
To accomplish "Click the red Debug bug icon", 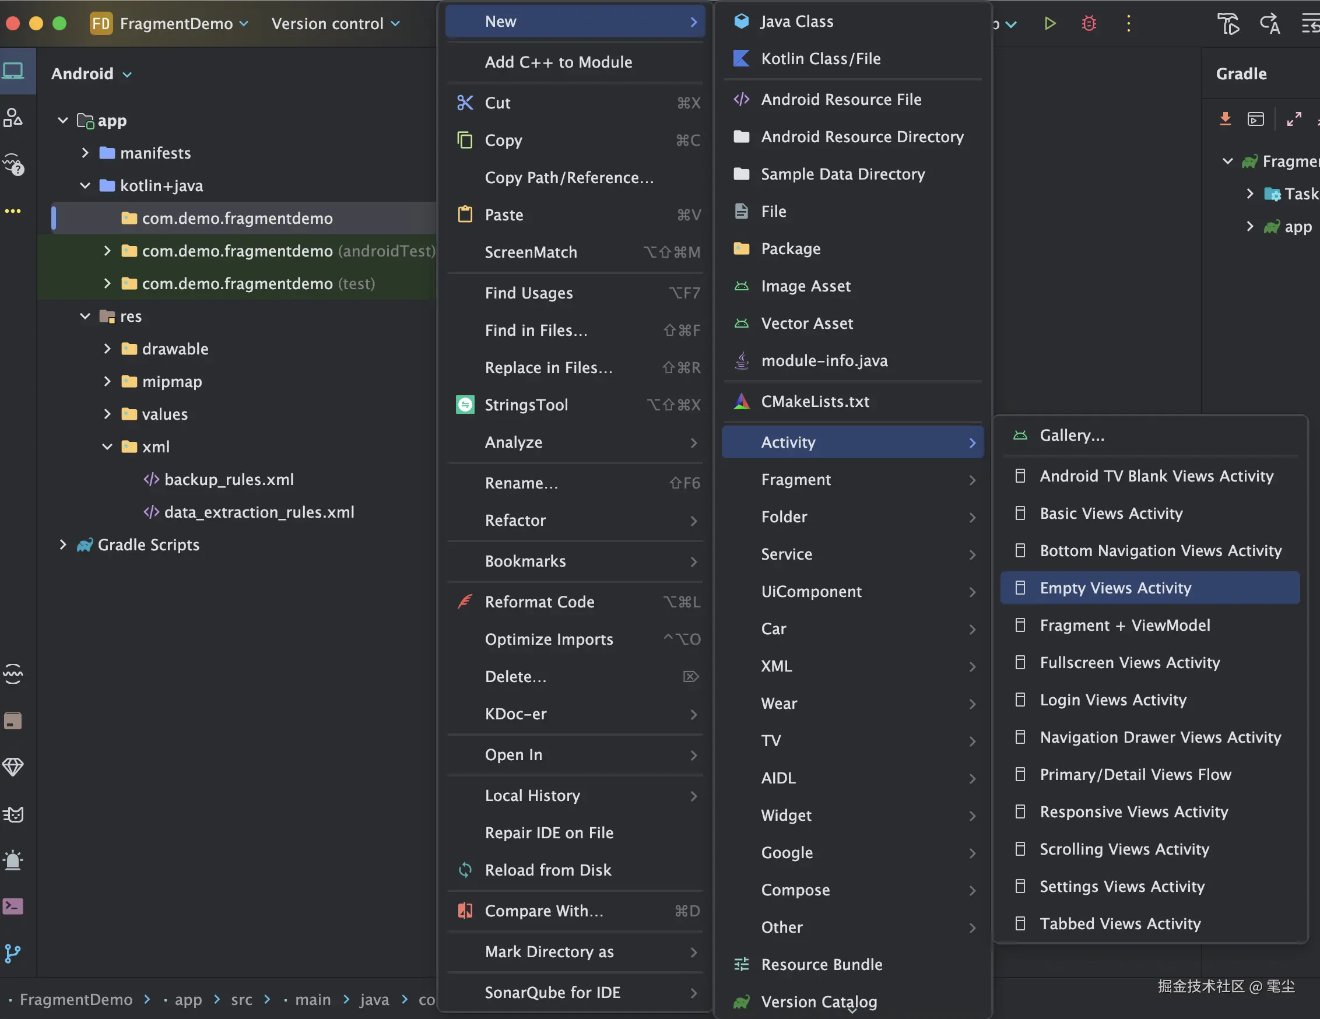I will [1089, 23].
